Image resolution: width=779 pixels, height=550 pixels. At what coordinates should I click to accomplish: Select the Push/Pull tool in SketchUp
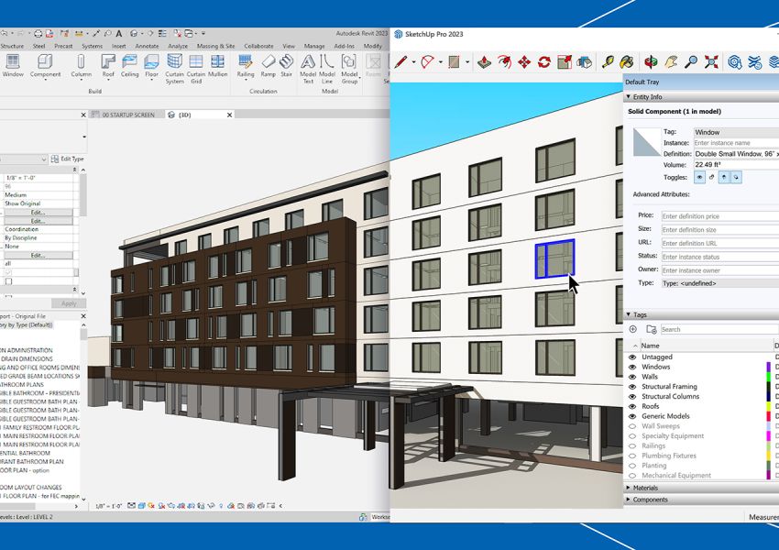(485, 62)
